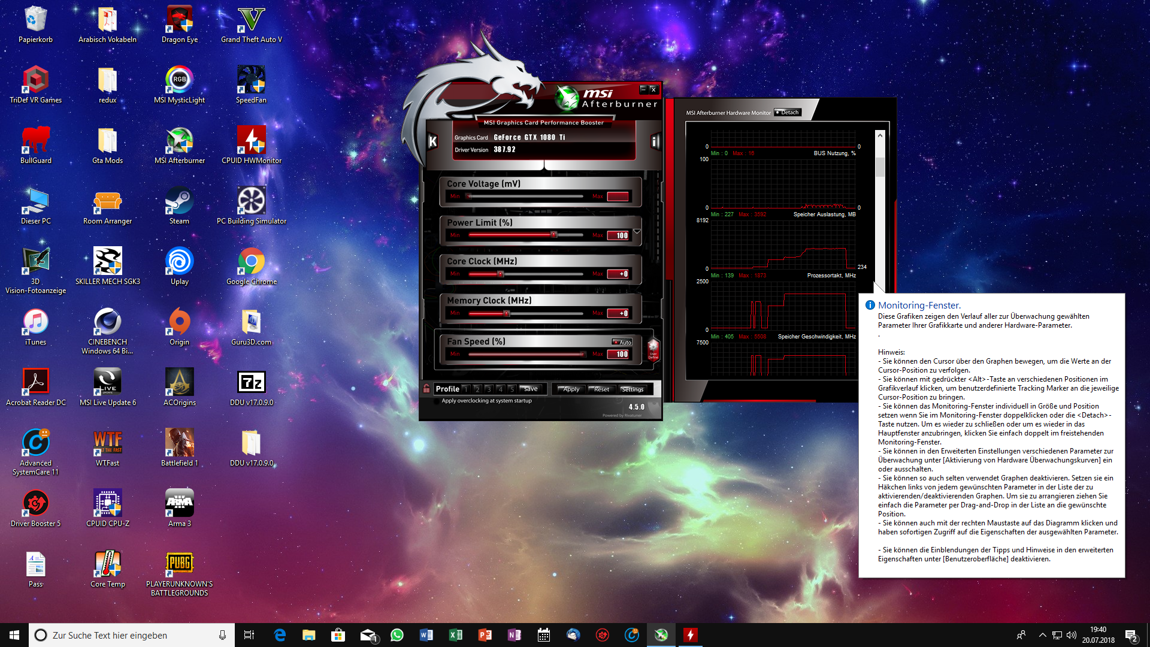Click the profile lock padlock icon

tap(426, 389)
